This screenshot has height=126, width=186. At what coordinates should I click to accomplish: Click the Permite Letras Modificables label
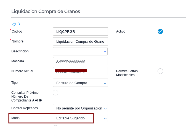click(127, 73)
